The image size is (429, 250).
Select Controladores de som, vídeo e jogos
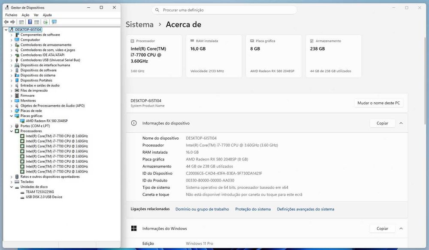click(x=48, y=50)
